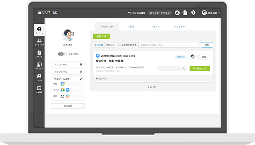255x145 pixels.
Task: Open the document icon in header
Action: (x=185, y=13)
